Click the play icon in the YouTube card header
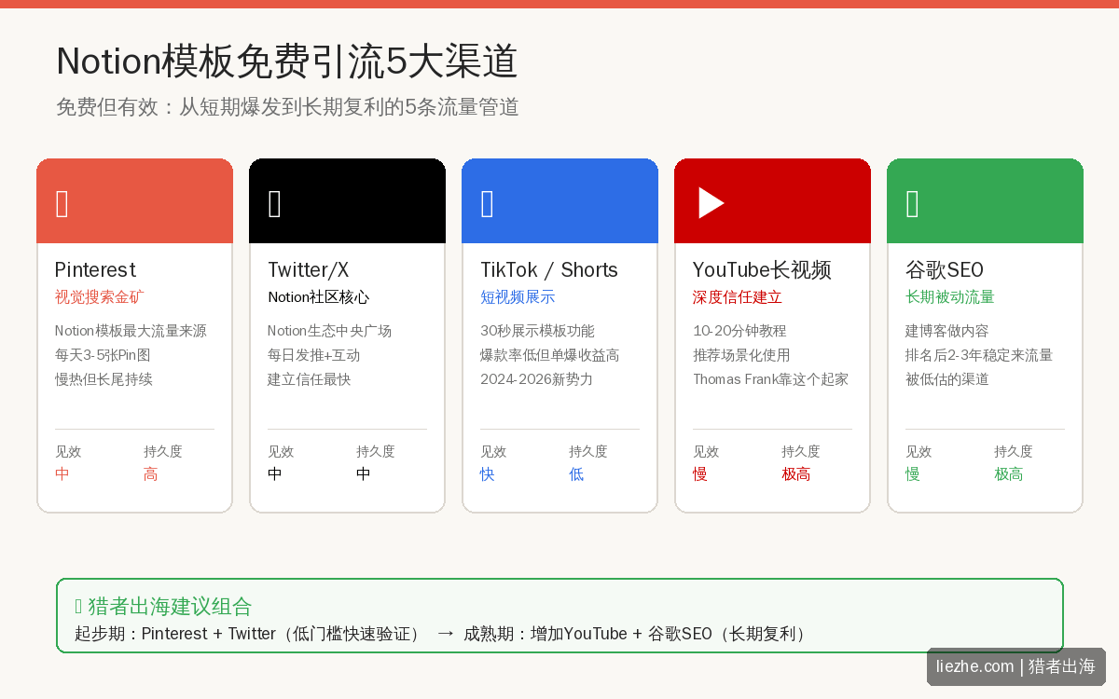The height and width of the screenshot is (699, 1119). [711, 203]
